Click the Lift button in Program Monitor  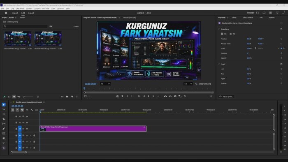(165, 96)
